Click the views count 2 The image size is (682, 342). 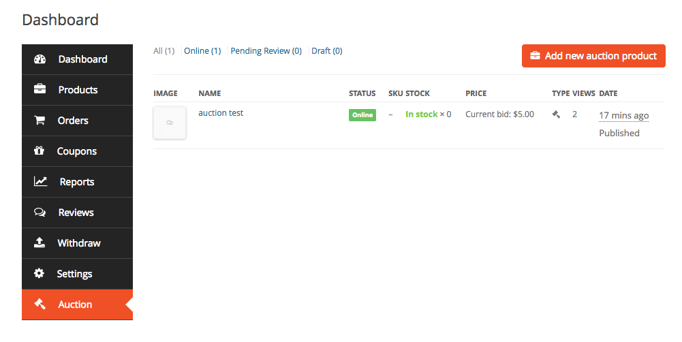click(574, 114)
